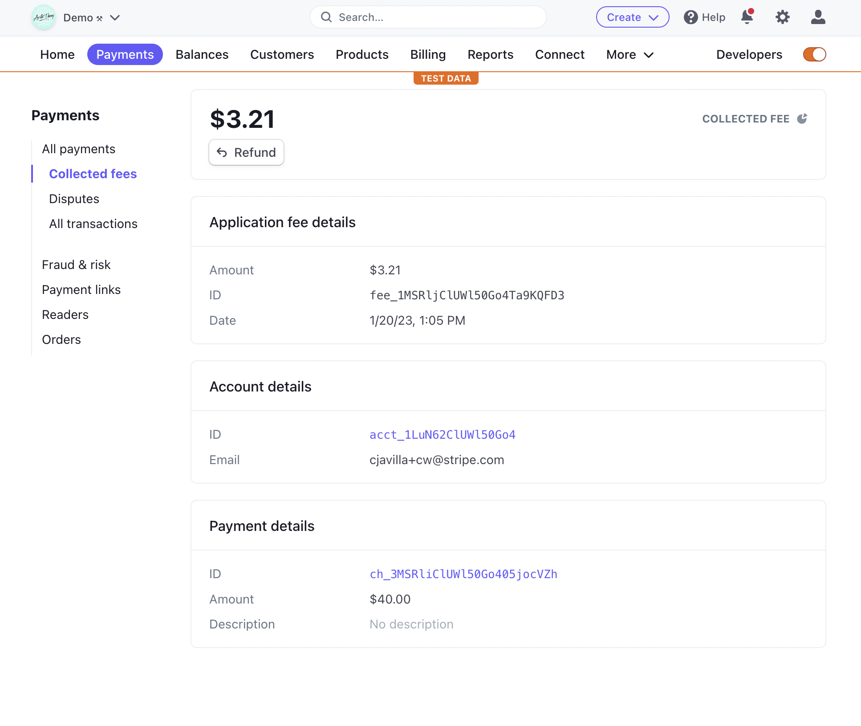The height and width of the screenshot is (726, 861).
Task: Open Stripe settings gear
Action: pyautogui.click(x=782, y=17)
